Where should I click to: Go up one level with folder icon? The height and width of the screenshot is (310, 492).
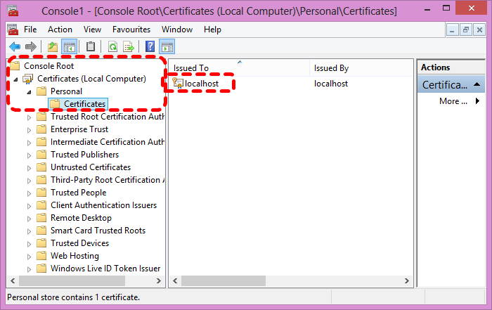coord(53,47)
